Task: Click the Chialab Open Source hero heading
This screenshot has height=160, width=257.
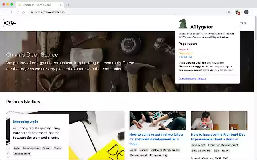Action: tap(32, 55)
